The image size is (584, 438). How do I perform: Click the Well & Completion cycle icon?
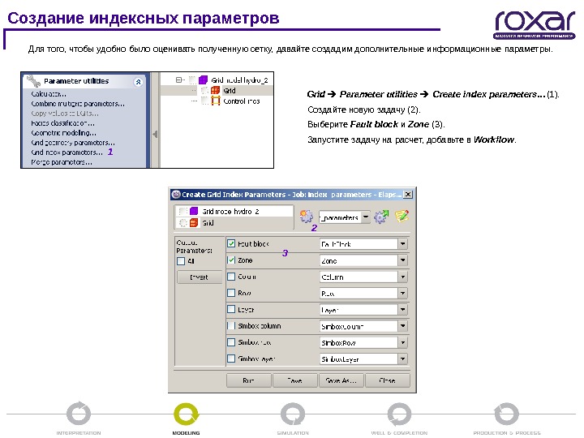coord(399,414)
